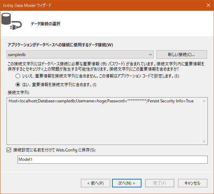Go back with the < 前へ(P) button
The height and width of the screenshot is (194, 214).
click(95, 183)
